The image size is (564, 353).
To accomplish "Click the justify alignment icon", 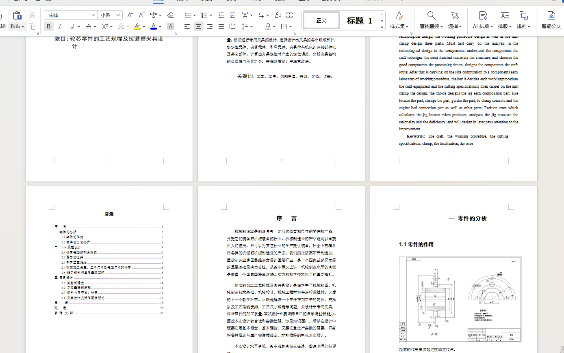I will coord(221,26).
